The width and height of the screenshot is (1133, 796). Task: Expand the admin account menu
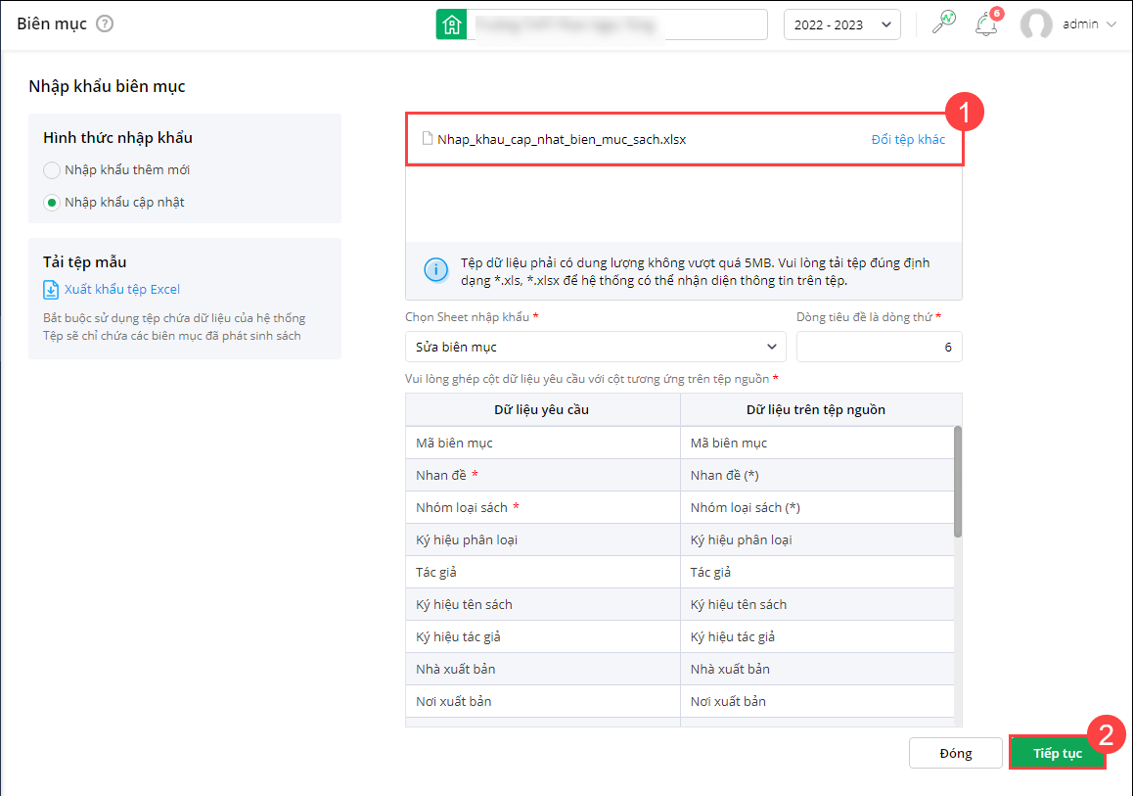pos(1110,24)
